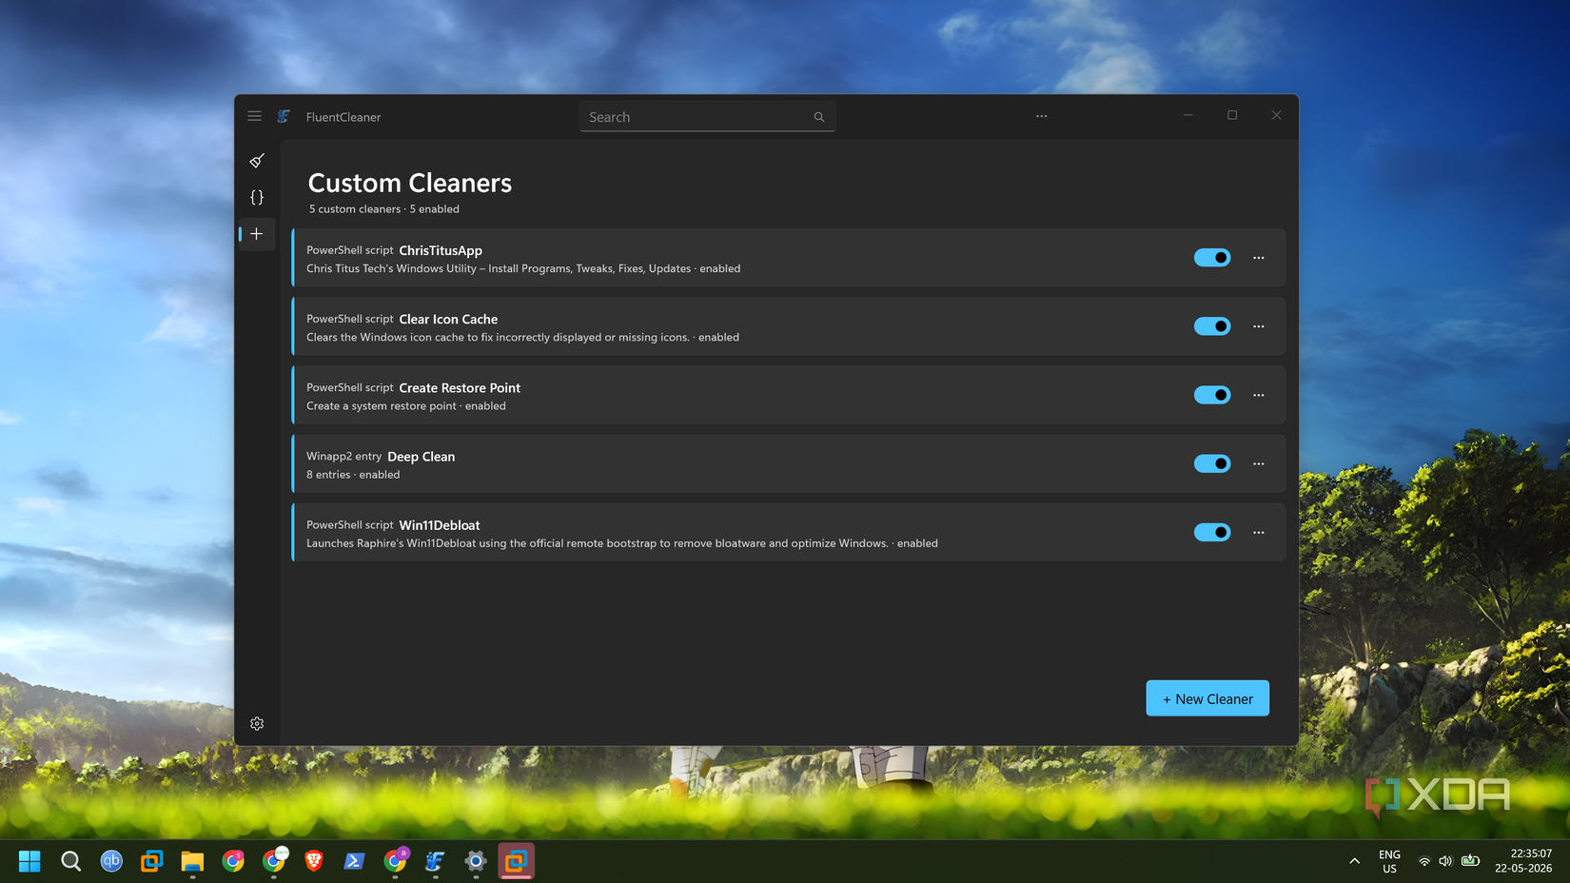Open settings gear in FluentCleaner sidebar
The height and width of the screenshot is (883, 1570).
[257, 724]
